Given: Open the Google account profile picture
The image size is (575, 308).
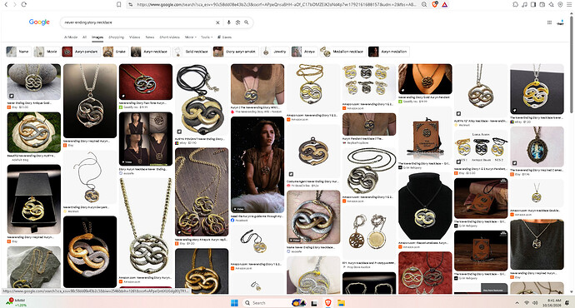Looking at the screenshot, I should 560,22.
